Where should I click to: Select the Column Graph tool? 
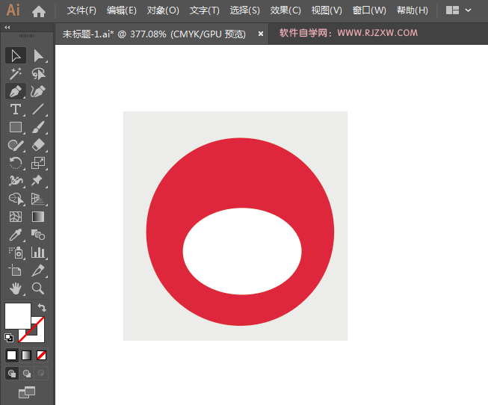click(38, 253)
